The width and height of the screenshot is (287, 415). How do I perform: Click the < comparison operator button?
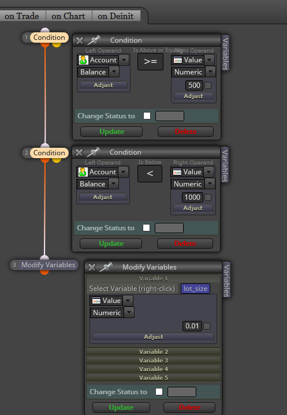pos(150,174)
